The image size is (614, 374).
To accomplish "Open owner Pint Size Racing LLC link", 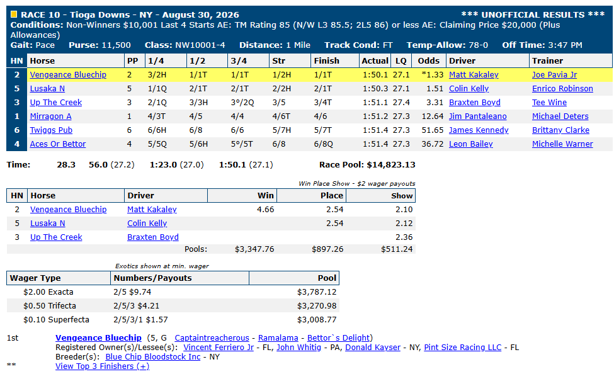I will click(x=462, y=348).
